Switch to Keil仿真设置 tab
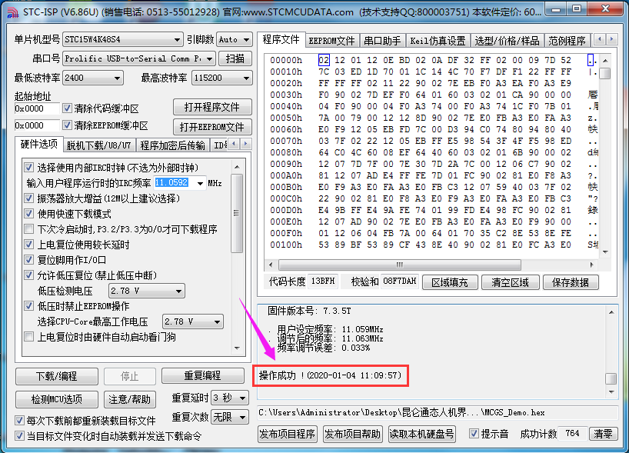 [438, 41]
